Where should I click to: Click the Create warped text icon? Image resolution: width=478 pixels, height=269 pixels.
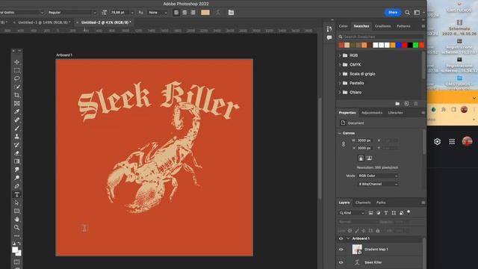(218, 13)
